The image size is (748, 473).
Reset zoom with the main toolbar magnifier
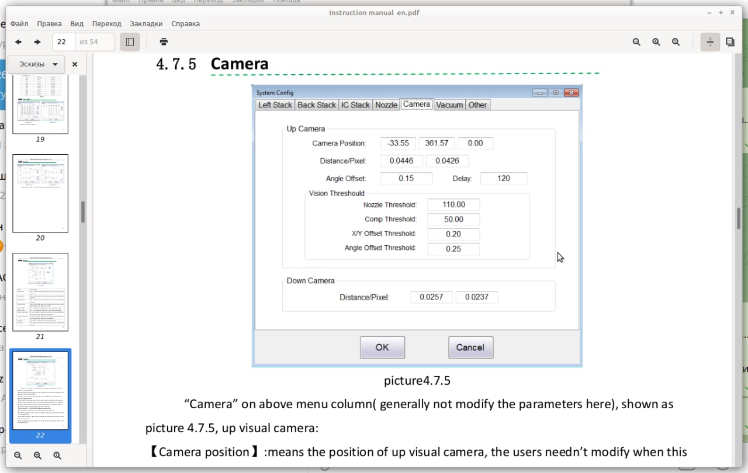coord(676,42)
